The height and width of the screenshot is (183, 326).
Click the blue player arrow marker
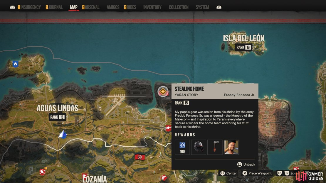(63, 134)
